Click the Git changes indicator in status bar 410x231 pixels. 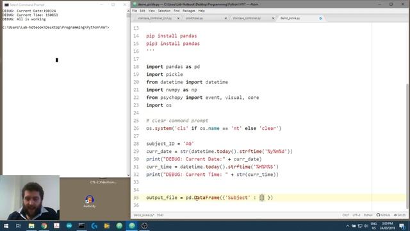pos(400,215)
